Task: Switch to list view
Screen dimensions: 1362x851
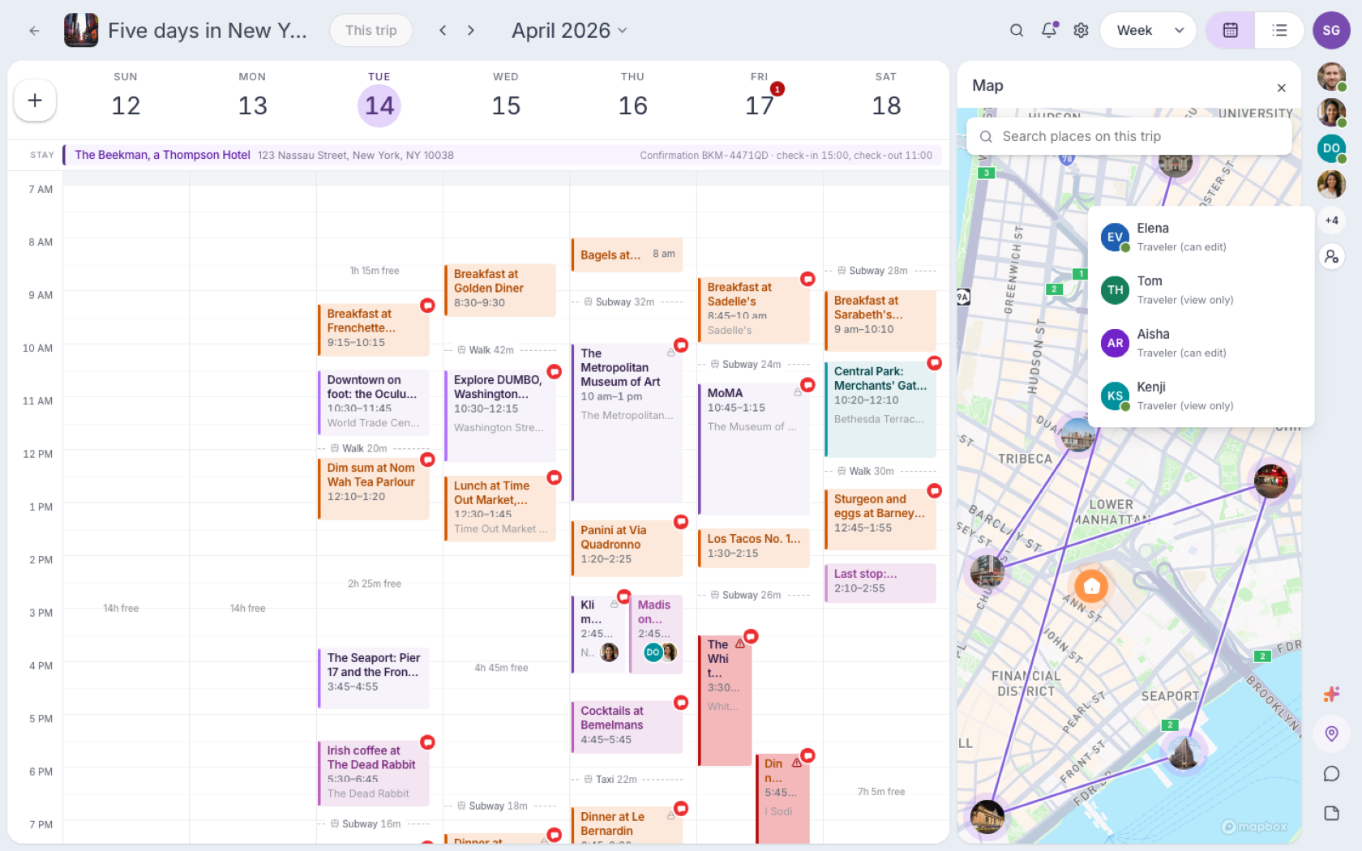Action: 1279,31
